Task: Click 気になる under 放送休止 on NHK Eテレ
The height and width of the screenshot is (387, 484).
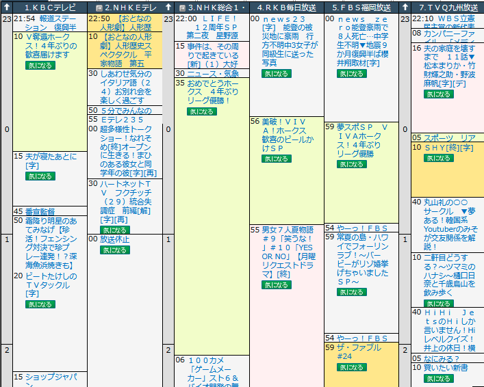Action: [115, 250]
